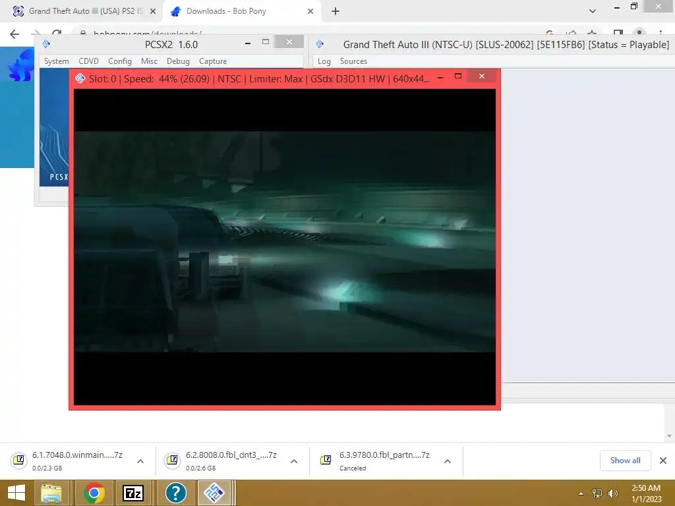This screenshot has height=506, width=675.
Task: Open Google Chrome from taskbar
Action: pyautogui.click(x=94, y=493)
